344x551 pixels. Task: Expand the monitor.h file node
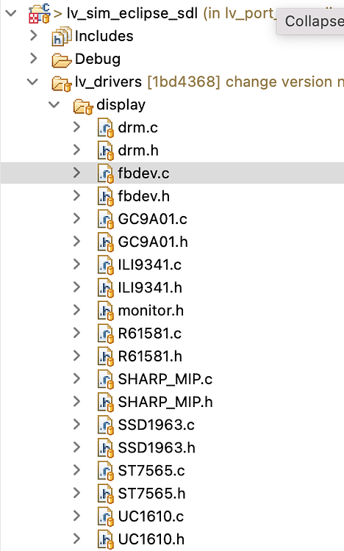tap(76, 310)
